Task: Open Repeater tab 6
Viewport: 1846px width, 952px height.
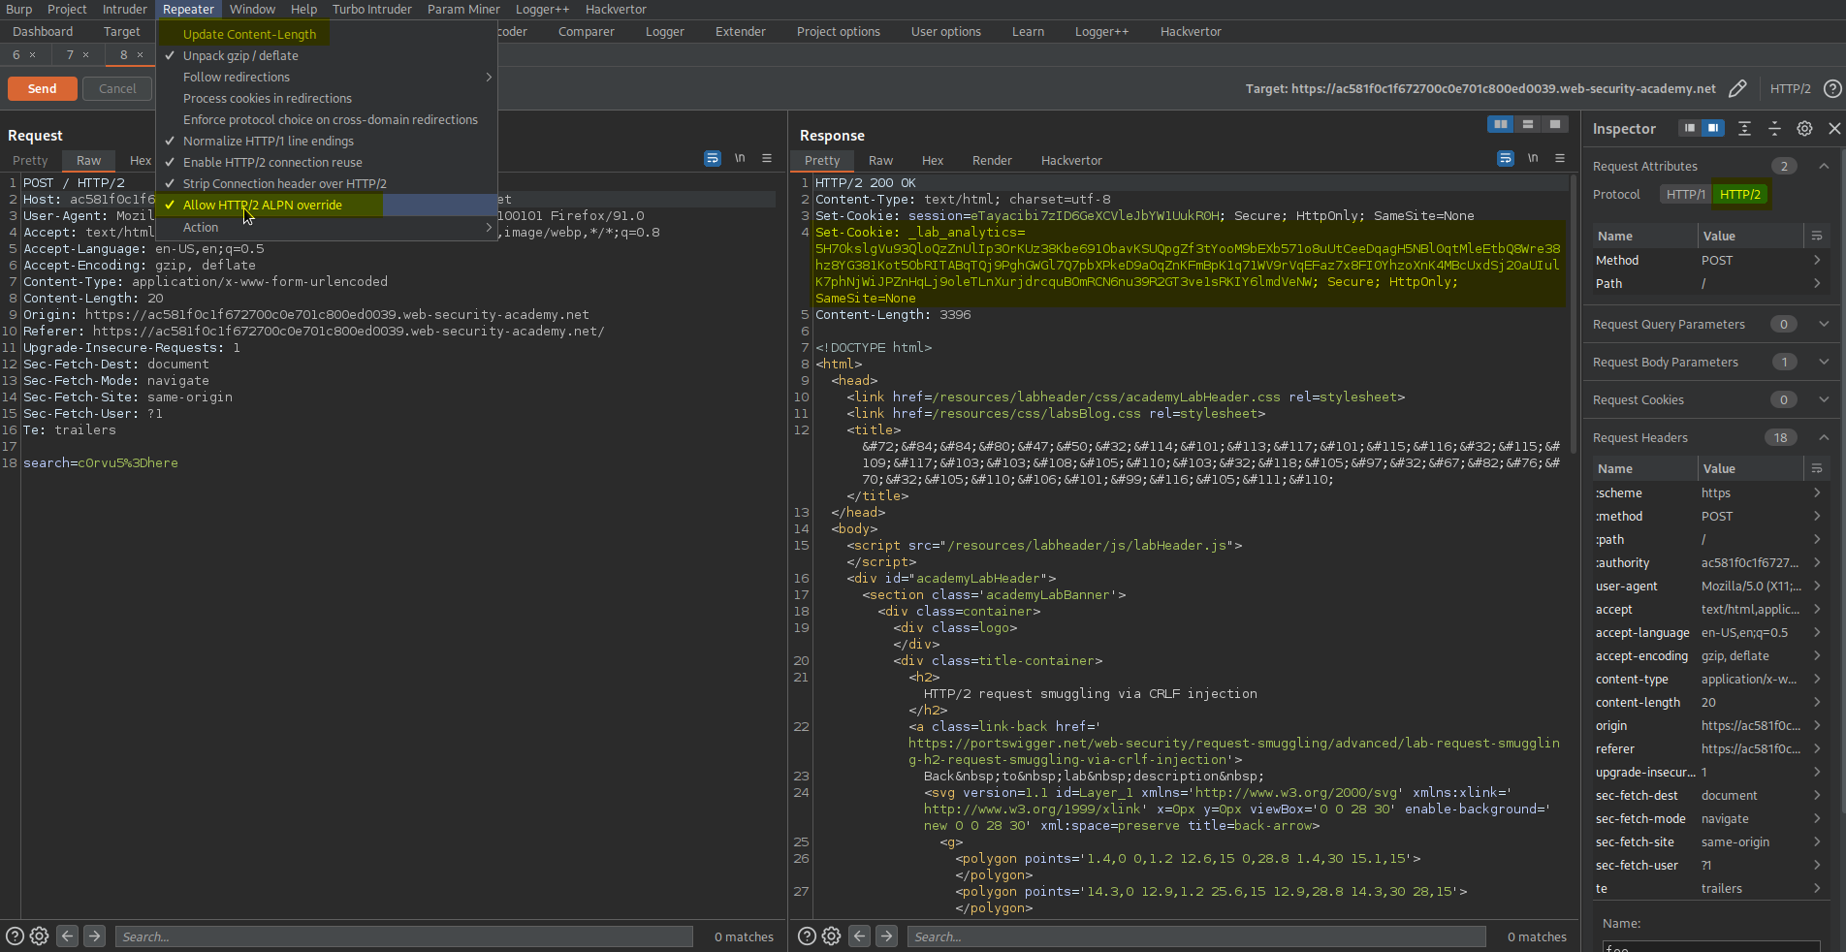Action: tap(16, 54)
